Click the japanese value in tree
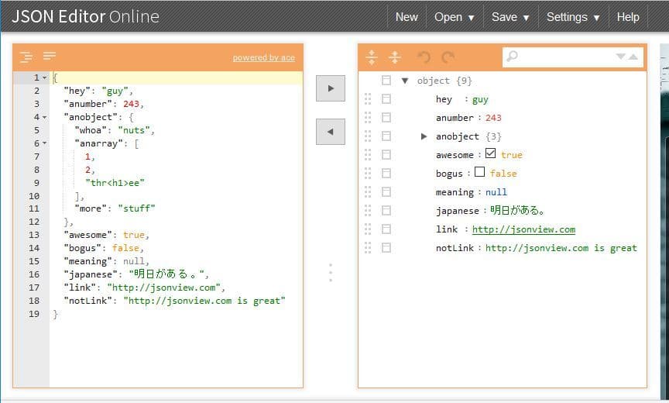 point(517,211)
